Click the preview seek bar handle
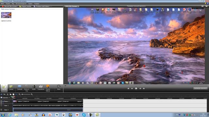Screen dimensions: 209x117 click(x=65, y=85)
